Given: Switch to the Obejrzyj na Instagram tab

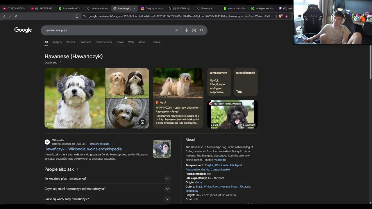Looking at the screenshot, I should (152, 8).
